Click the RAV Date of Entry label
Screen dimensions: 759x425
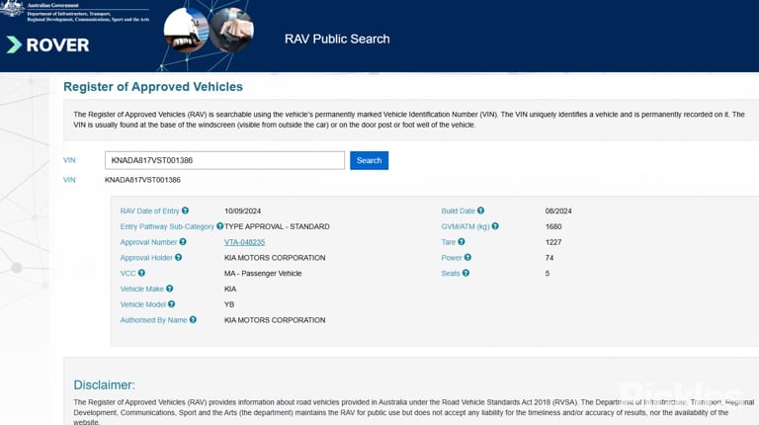pyautogui.click(x=149, y=212)
